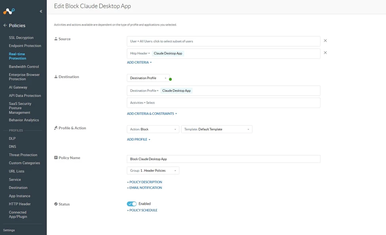Viewport: 386px width, 235px height.
Task: Open Enterprise Browser Protection in the sidebar
Action: pyautogui.click(x=24, y=77)
